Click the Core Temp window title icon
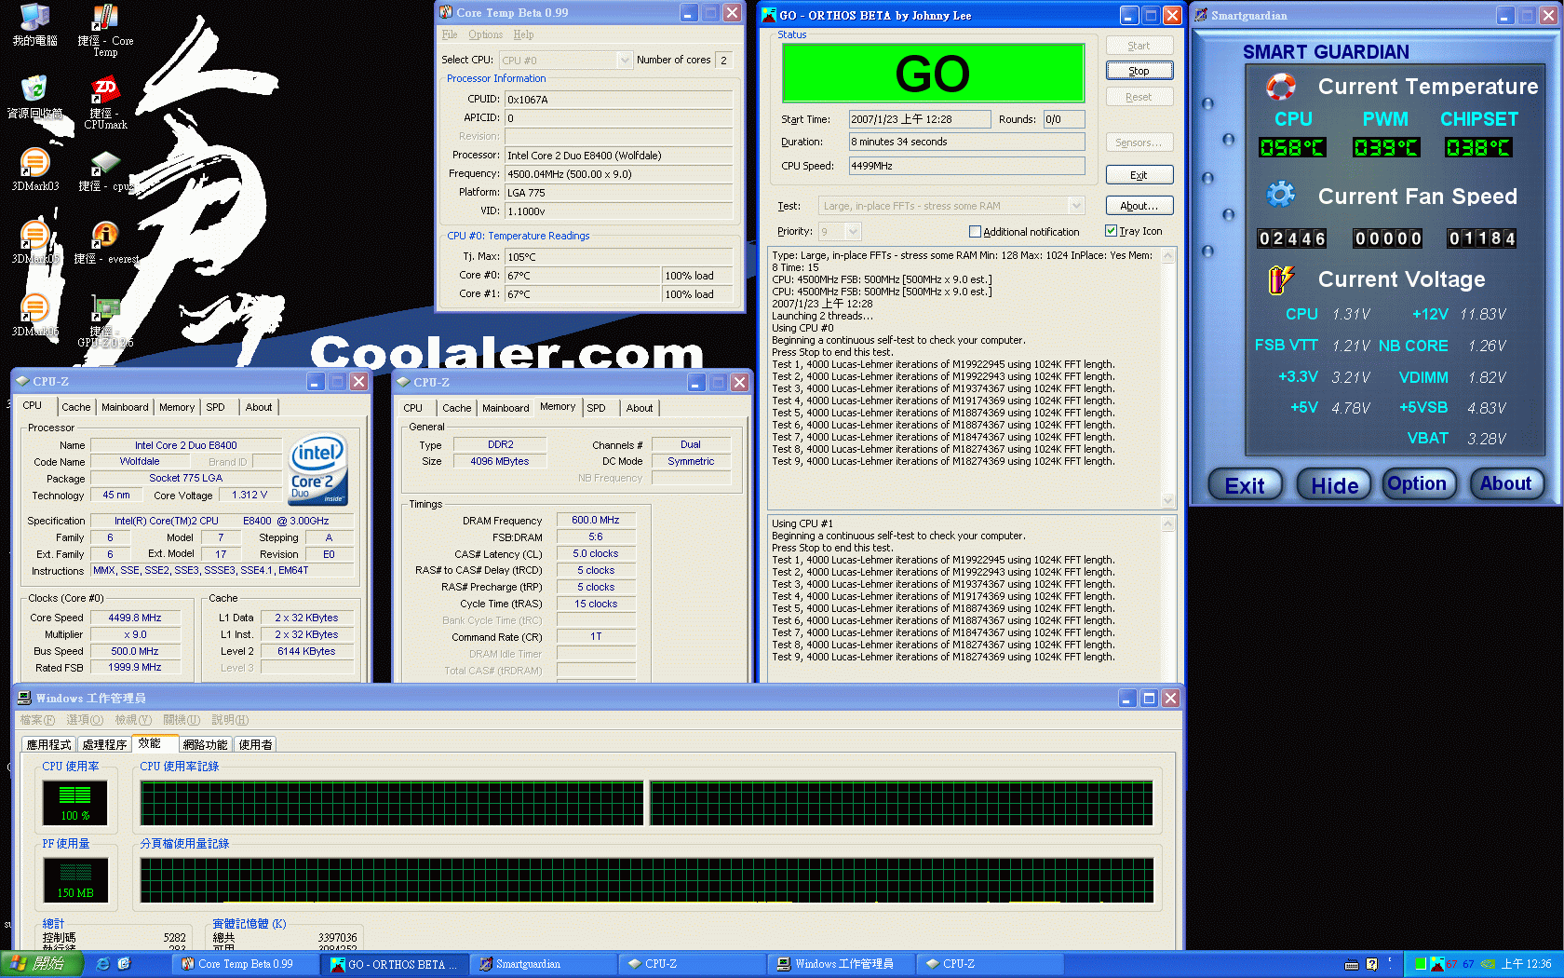 446,12
